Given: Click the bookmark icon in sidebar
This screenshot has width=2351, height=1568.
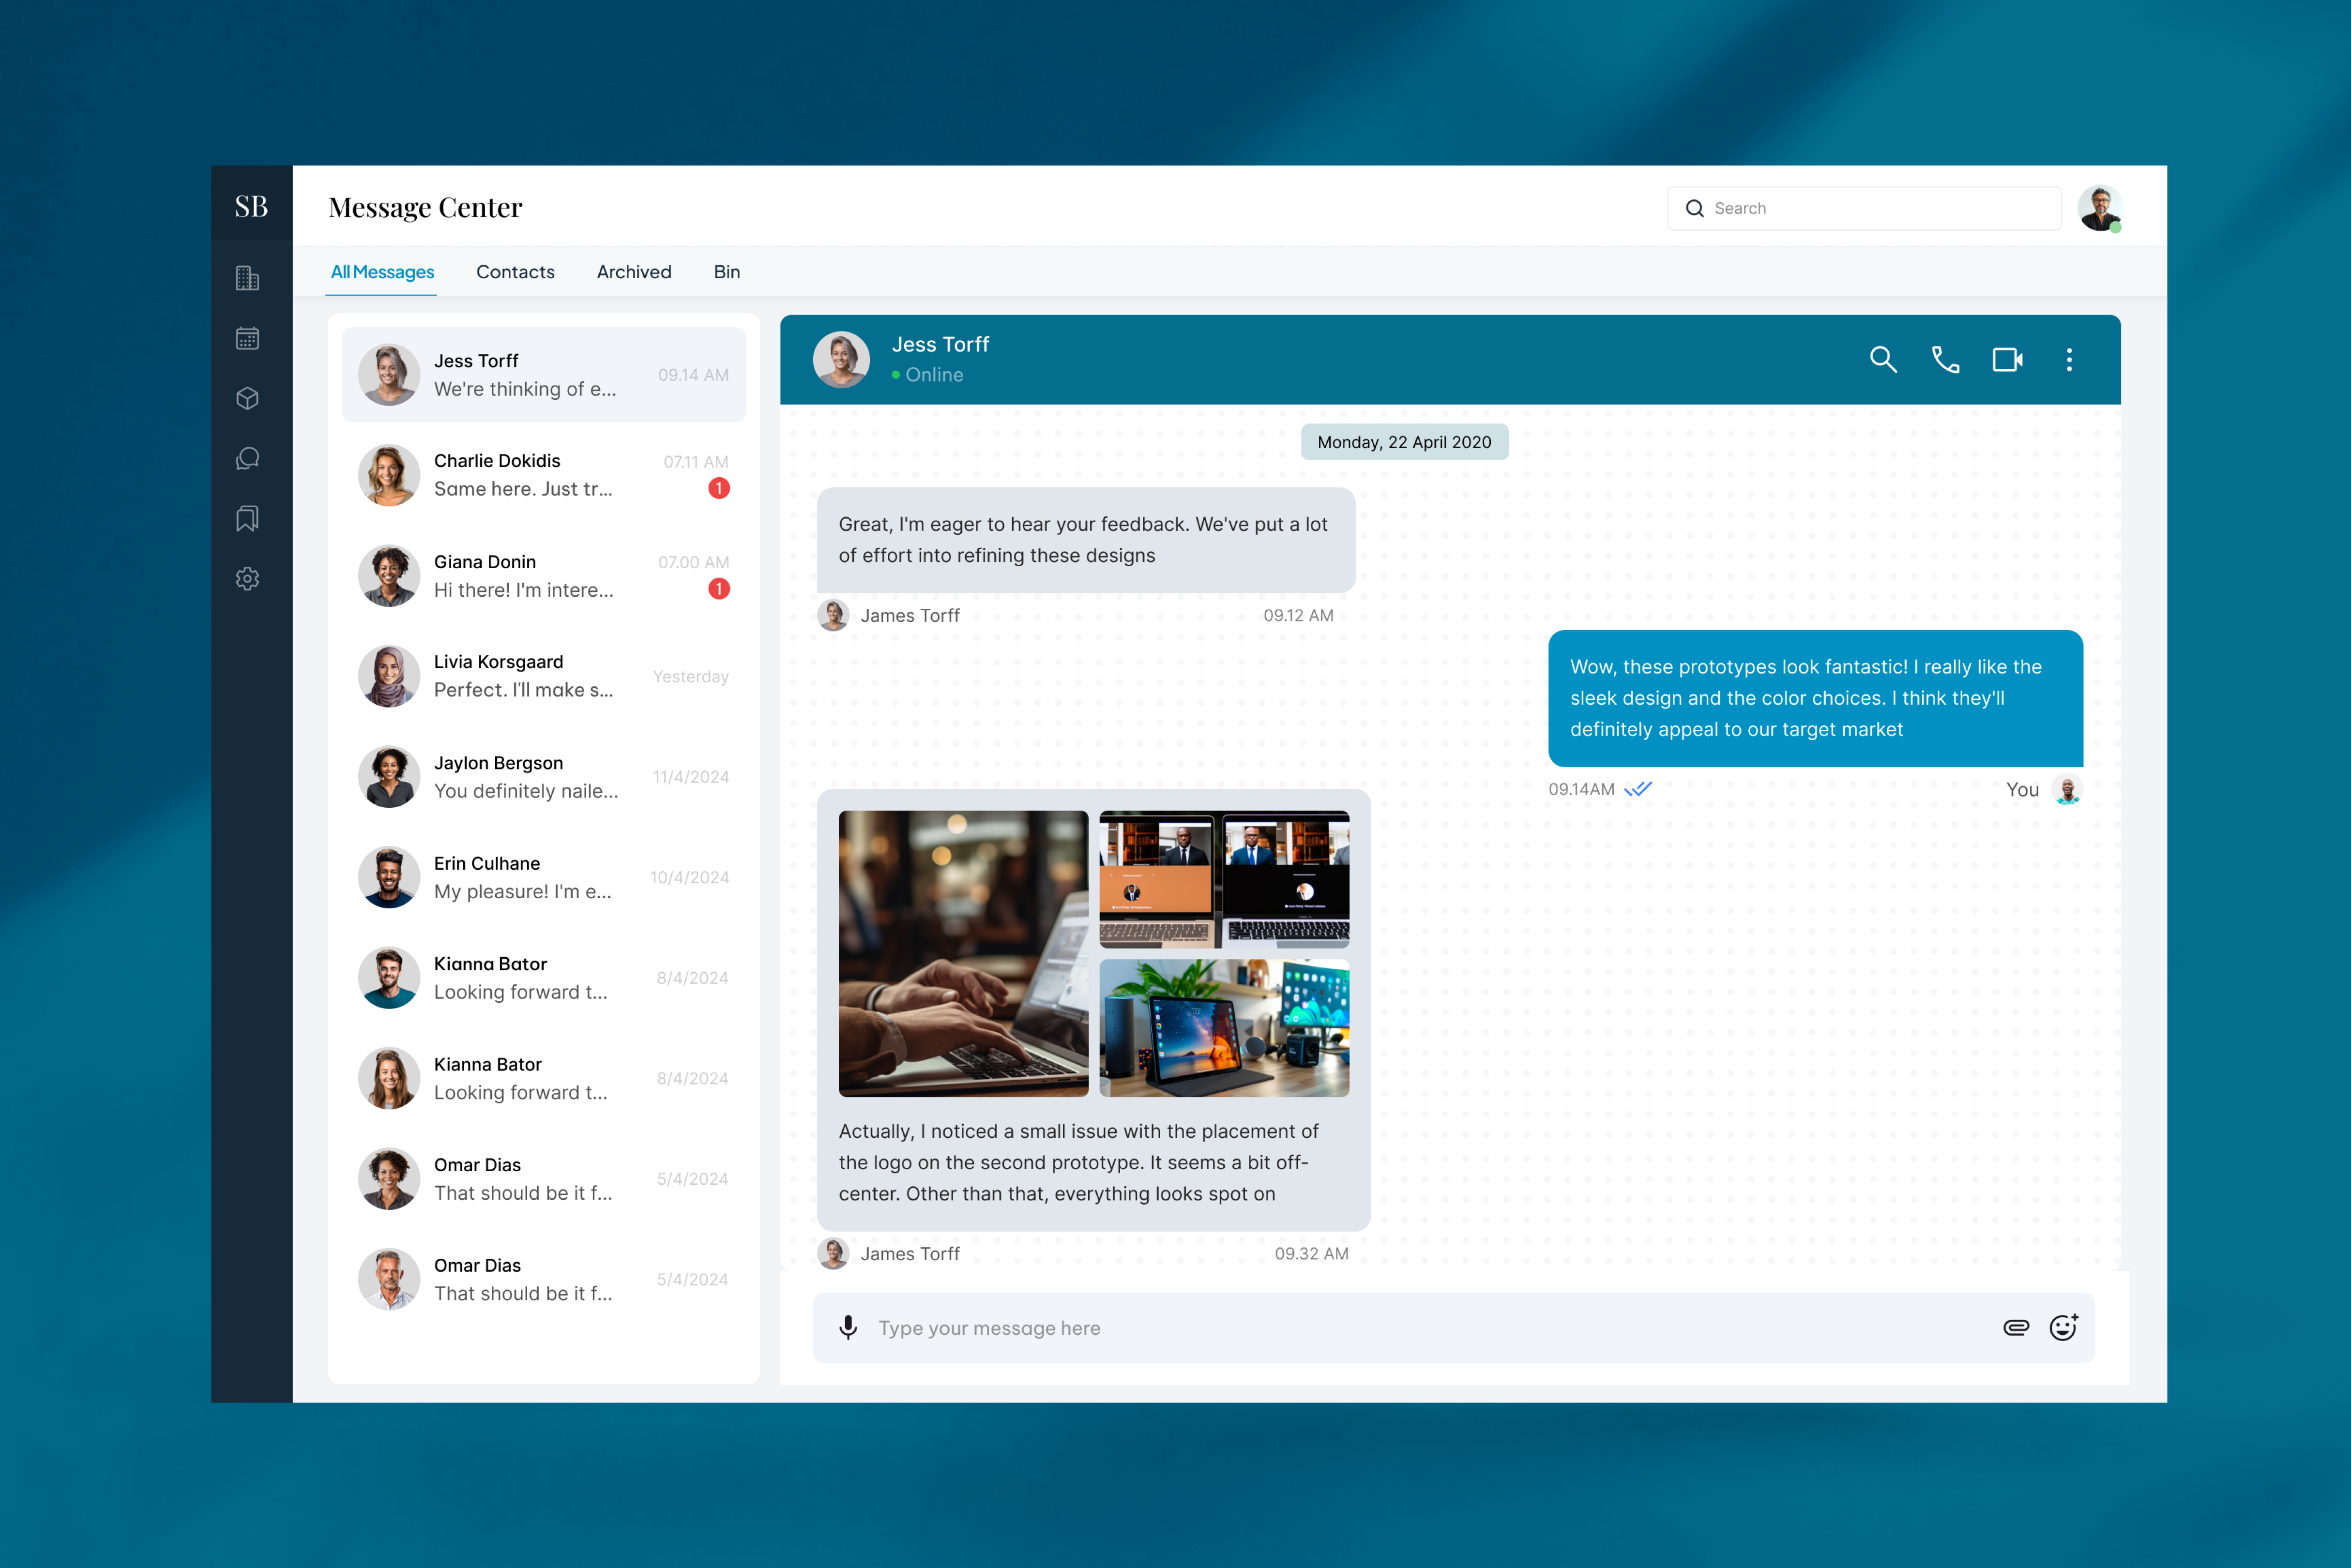Looking at the screenshot, I should pyautogui.click(x=247, y=518).
